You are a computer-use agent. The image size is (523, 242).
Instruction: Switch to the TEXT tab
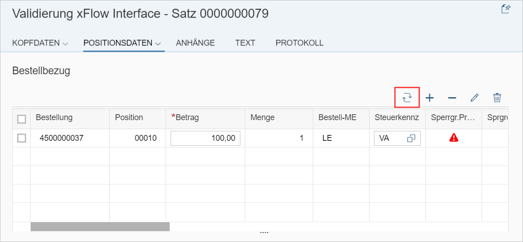[x=245, y=43]
